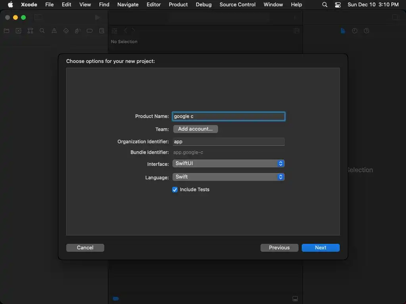The image size is (406, 304).
Task: Toggle the debug area at bottom right
Action: coord(295,298)
